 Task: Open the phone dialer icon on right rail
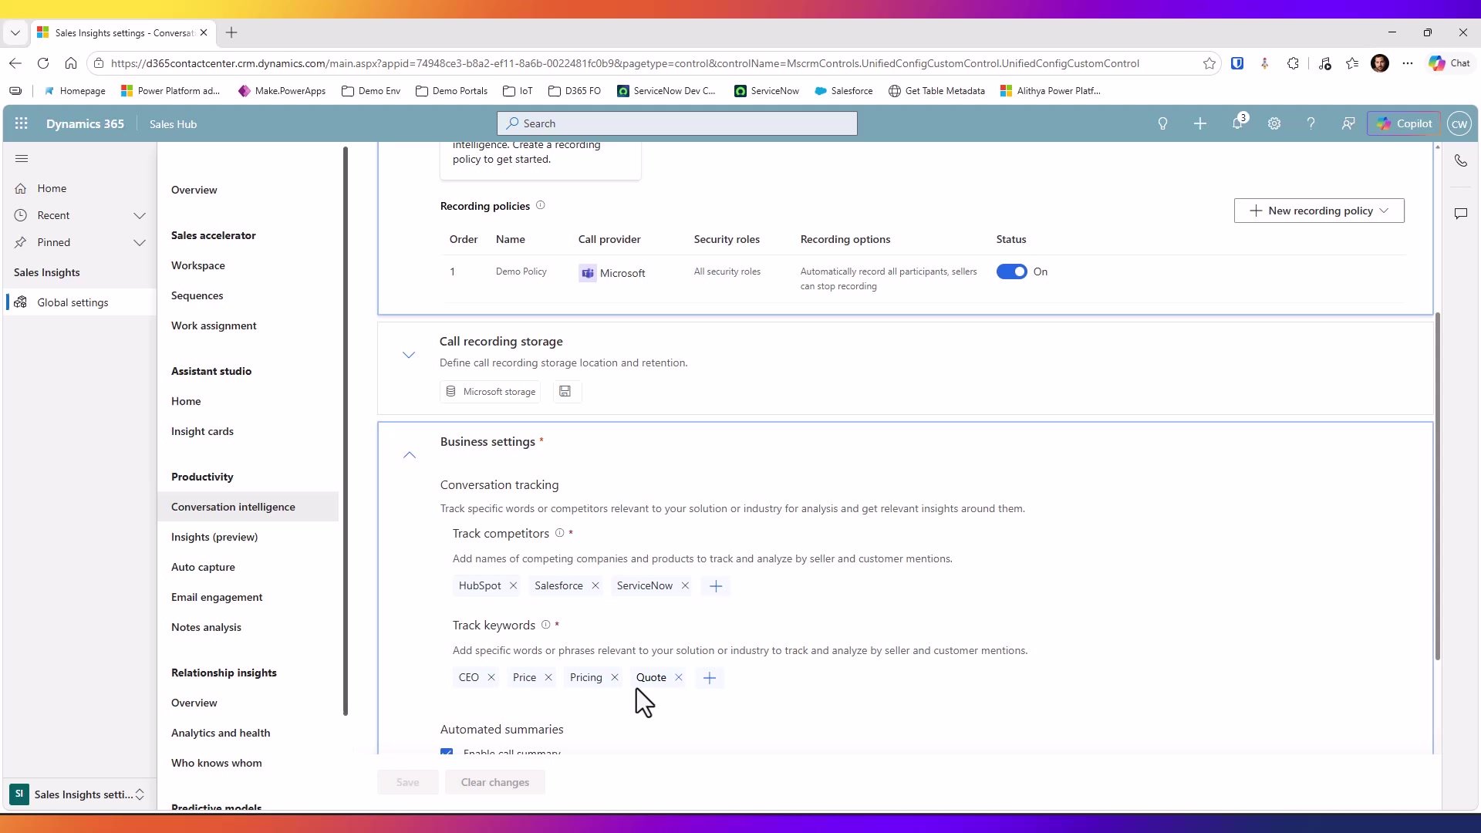[1461, 160]
